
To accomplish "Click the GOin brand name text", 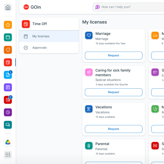I will pyautogui.click(x=36, y=7).
